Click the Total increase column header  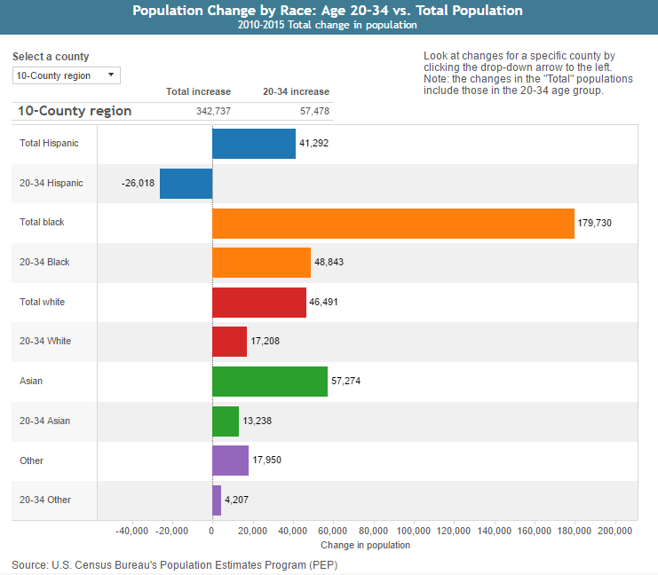[199, 91]
